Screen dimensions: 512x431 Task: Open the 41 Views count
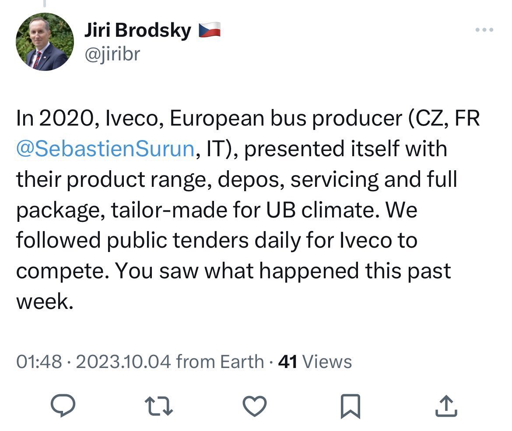[315, 362]
